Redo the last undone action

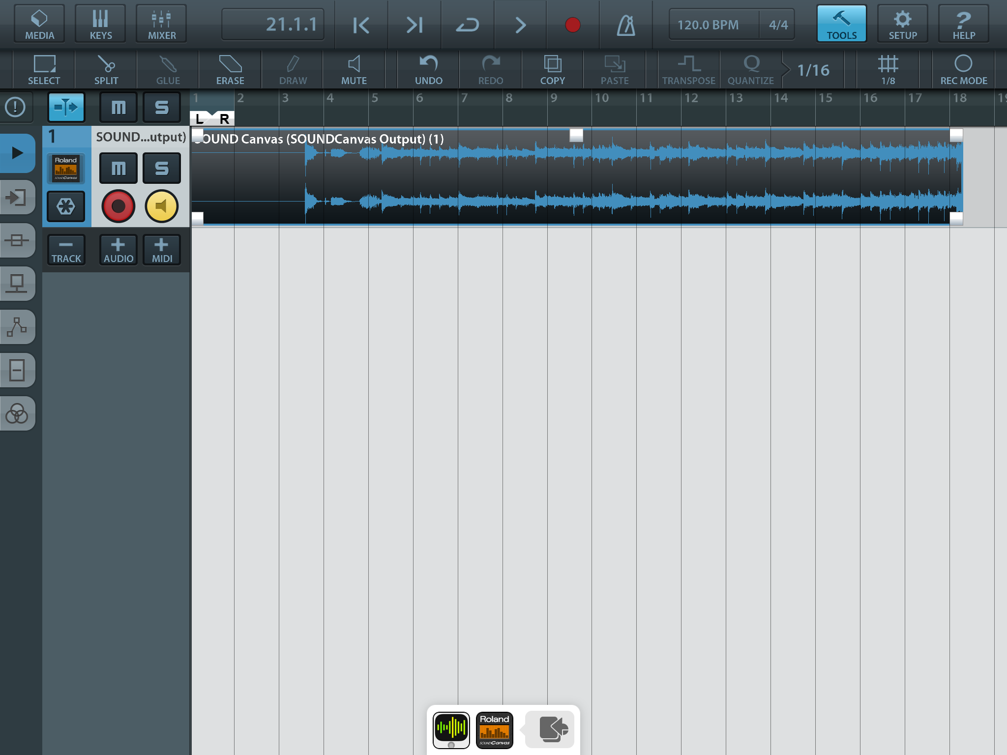pyautogui.click(x=491, y=70)
